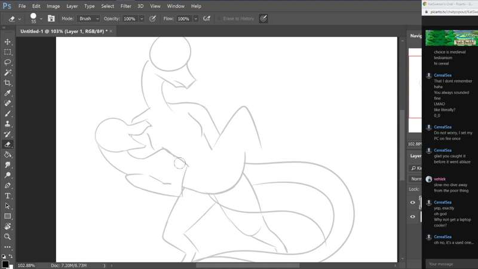Toggle the brush settings panel icon

pos(51,19)
